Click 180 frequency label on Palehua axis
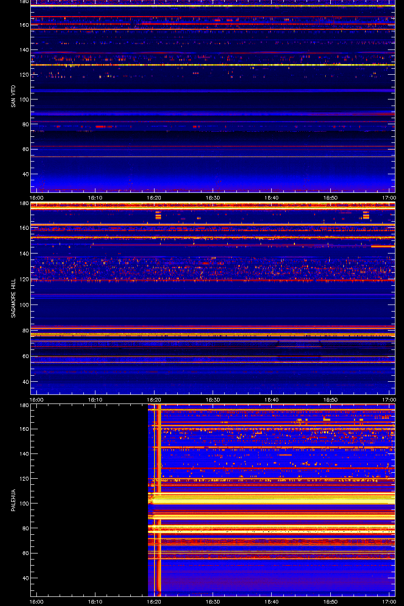Image resolution: width=404 pixels, height=606 pixels. point(24,406)
